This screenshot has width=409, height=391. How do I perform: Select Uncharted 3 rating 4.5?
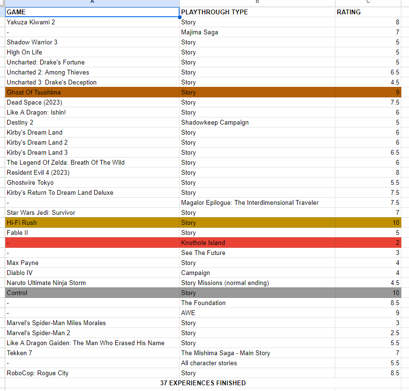click(368, 83)
